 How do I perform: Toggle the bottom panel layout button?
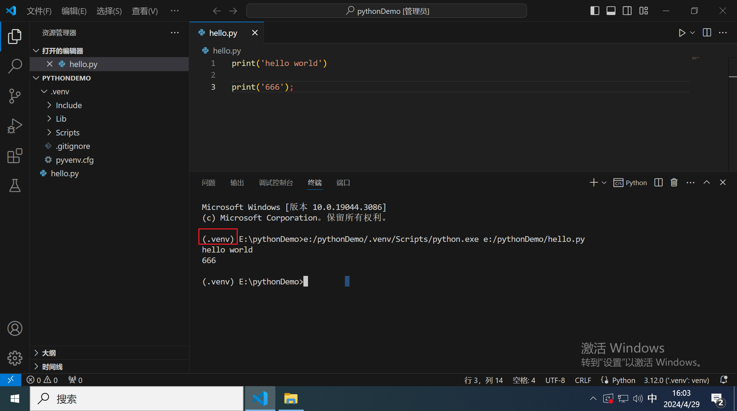[611, 11]
